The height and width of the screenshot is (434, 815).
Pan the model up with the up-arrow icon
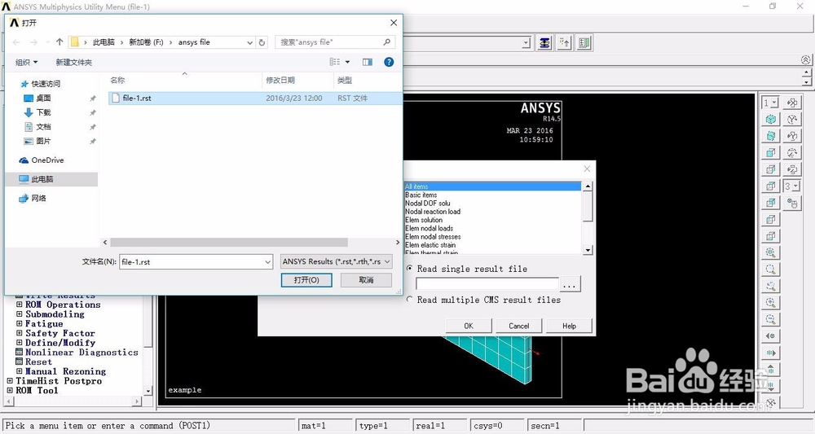point(771,370)
